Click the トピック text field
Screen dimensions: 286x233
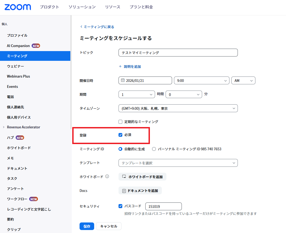click(178, 53)
